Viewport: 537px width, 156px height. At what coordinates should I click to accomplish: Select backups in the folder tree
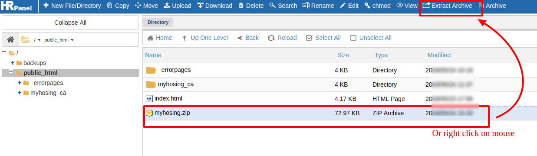35,63
